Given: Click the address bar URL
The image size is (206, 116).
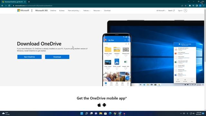Looking at the screenshot, I should point(33,6).
